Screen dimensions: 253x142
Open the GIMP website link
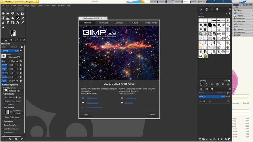92,98
